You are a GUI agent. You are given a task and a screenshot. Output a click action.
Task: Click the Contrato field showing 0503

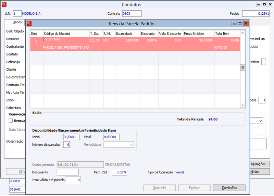point(132,13)
